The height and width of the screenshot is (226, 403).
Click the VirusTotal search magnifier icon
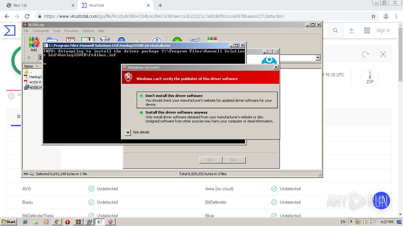[x=336, y=30]
